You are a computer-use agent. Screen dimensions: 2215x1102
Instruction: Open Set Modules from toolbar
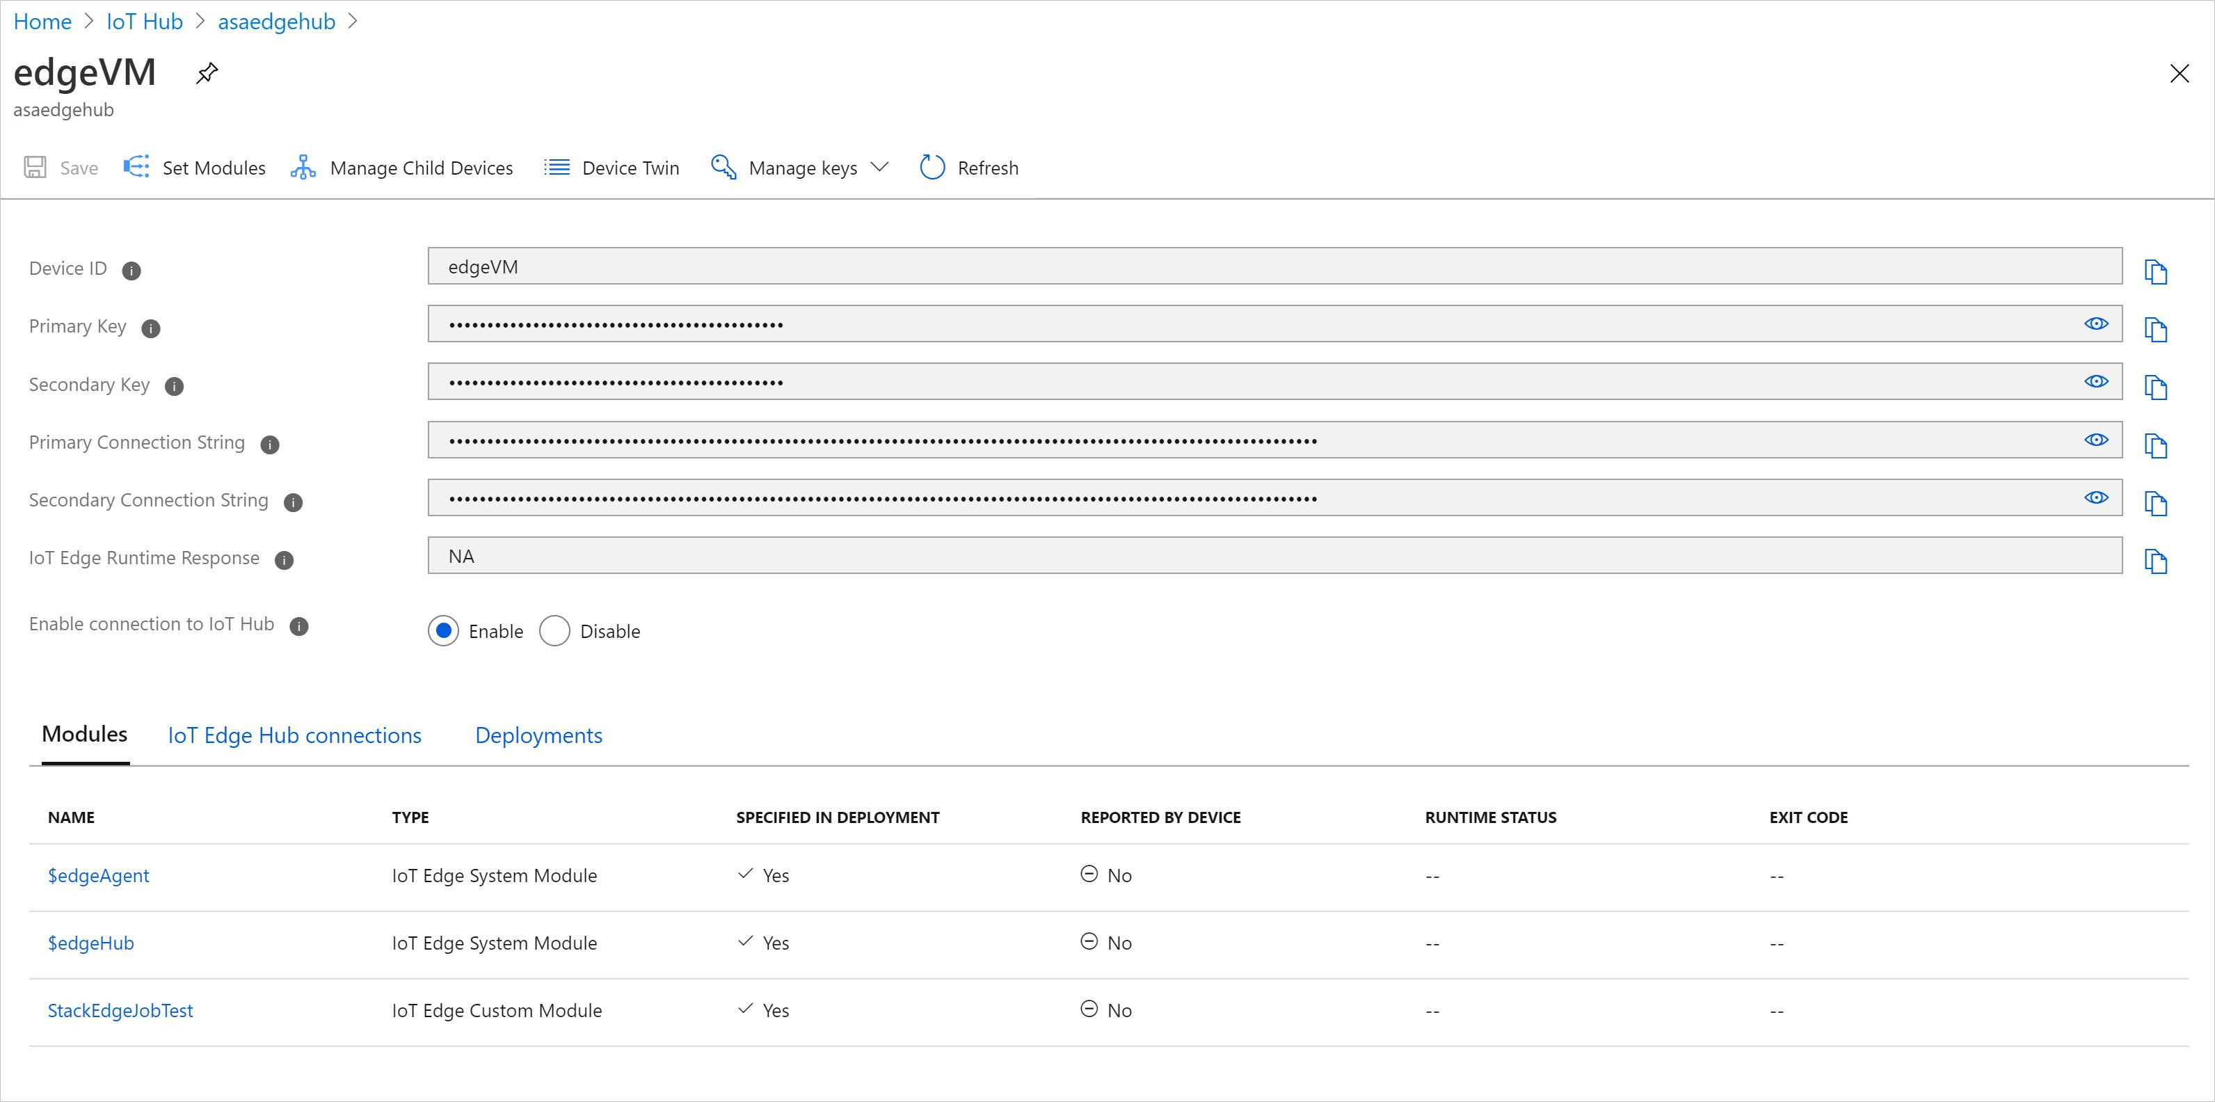(x=195, y=168)
